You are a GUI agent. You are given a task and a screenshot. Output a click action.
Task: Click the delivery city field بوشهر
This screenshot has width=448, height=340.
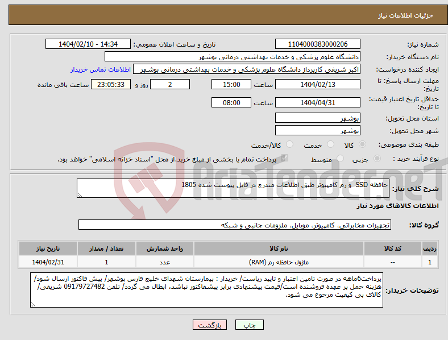coord(318,130)
